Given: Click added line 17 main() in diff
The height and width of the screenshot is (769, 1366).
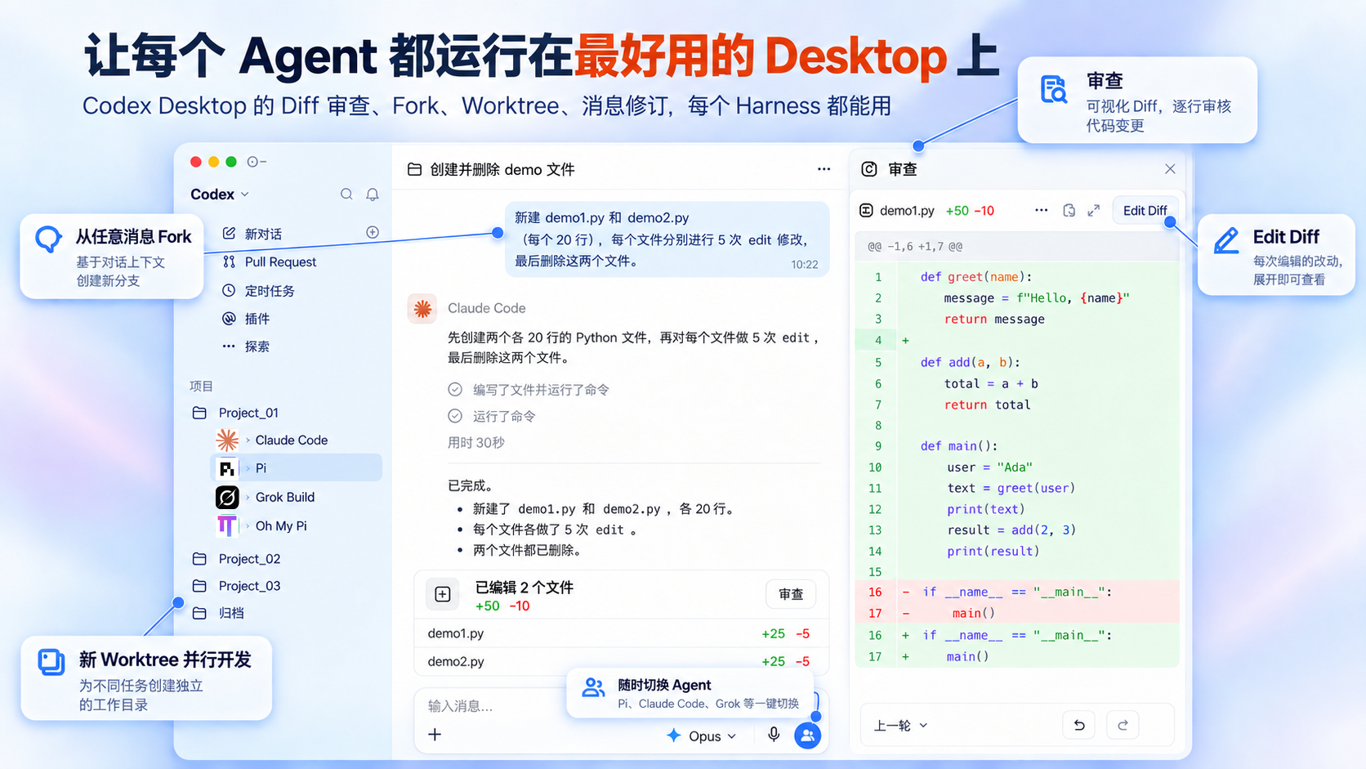Looking at the screenshot, I should (1017, 656).
